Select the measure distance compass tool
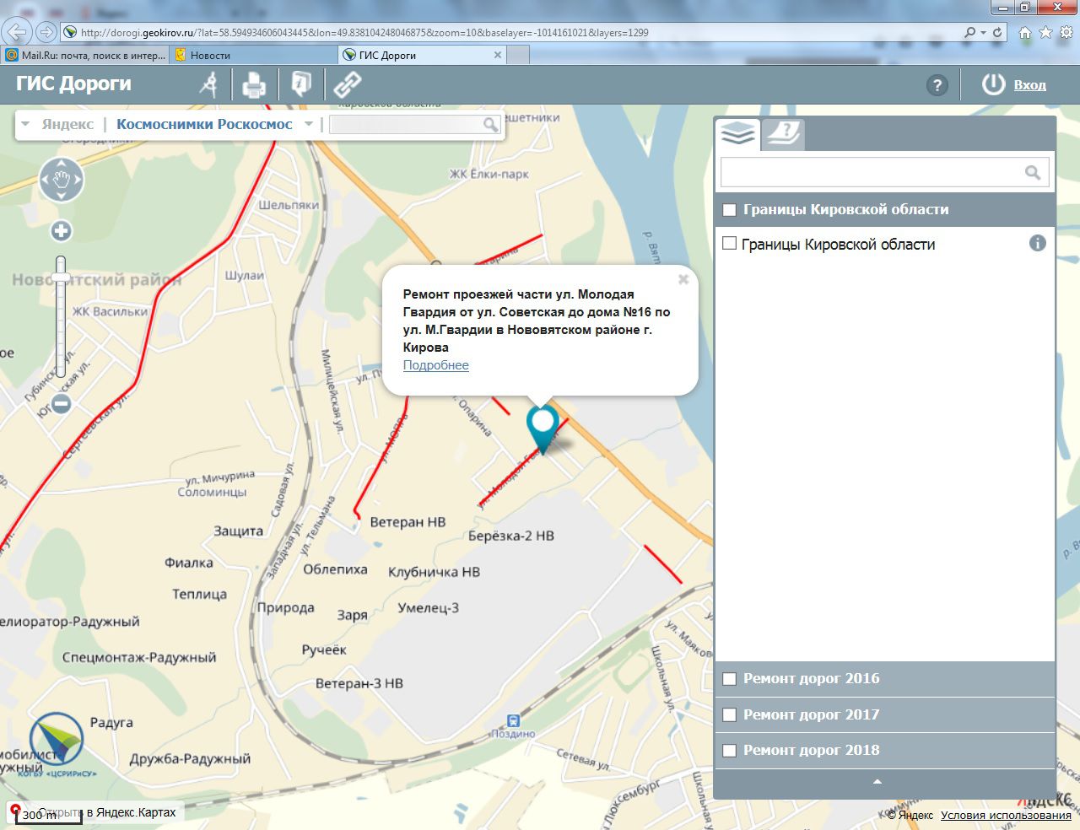 click(x=208, y=84)
